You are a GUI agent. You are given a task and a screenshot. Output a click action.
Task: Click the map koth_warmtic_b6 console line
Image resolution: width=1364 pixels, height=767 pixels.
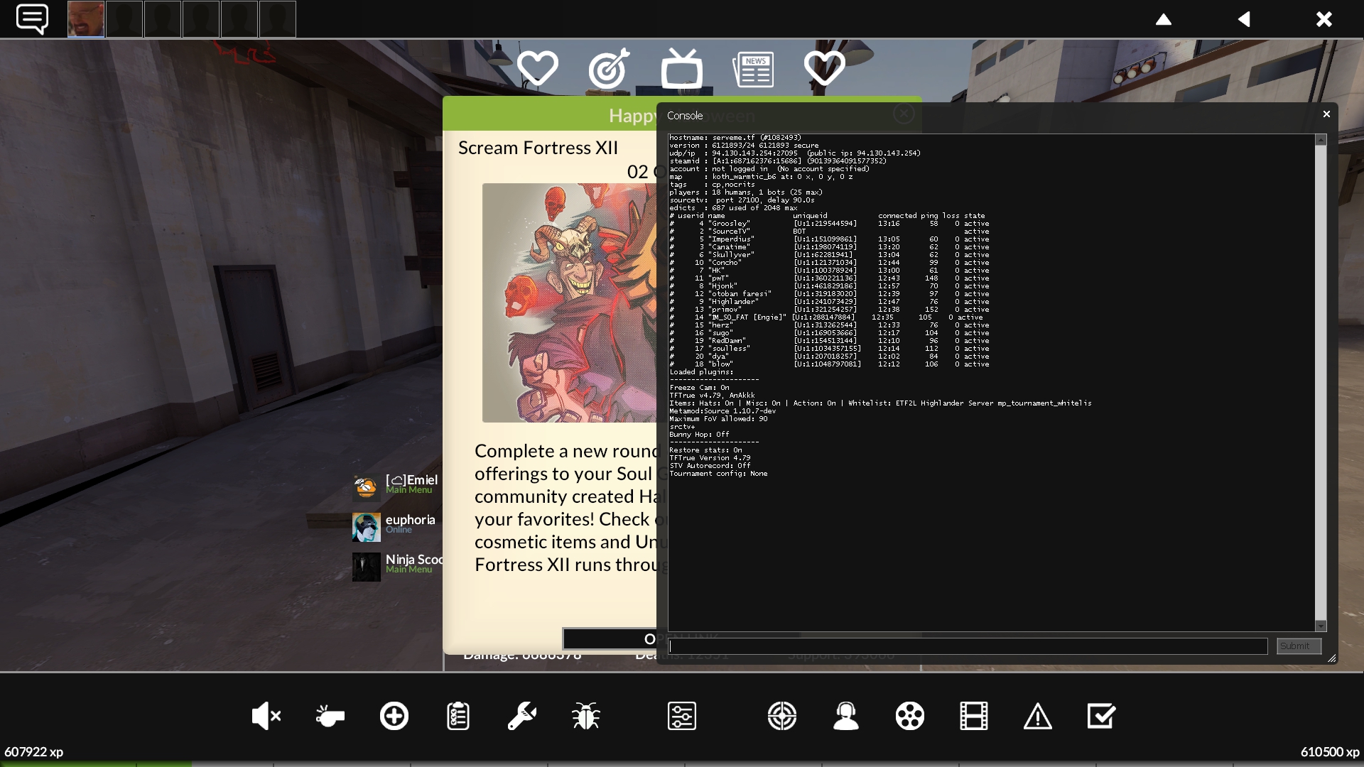point(761,177)
